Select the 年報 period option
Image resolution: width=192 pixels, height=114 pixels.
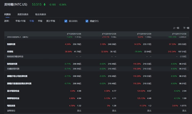[x=32, y=21]
